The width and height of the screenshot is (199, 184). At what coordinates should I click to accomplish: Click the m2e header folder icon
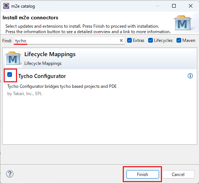click(x=183, y=23)
